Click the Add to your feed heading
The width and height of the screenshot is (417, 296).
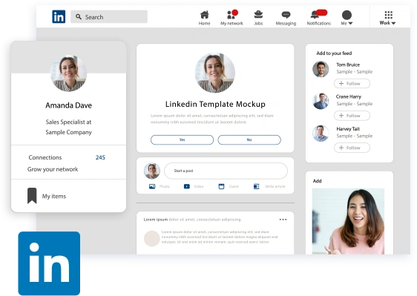[x=334, y=53]
